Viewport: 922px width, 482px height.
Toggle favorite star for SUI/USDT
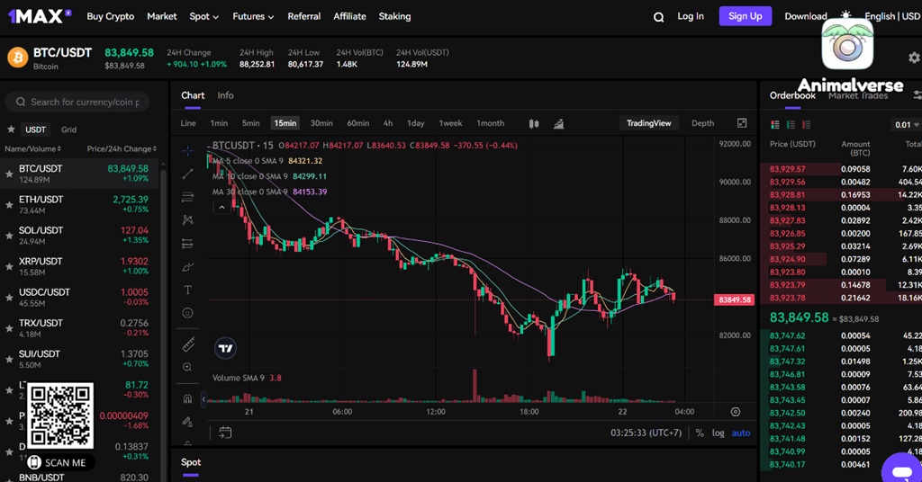coord(9,360)
